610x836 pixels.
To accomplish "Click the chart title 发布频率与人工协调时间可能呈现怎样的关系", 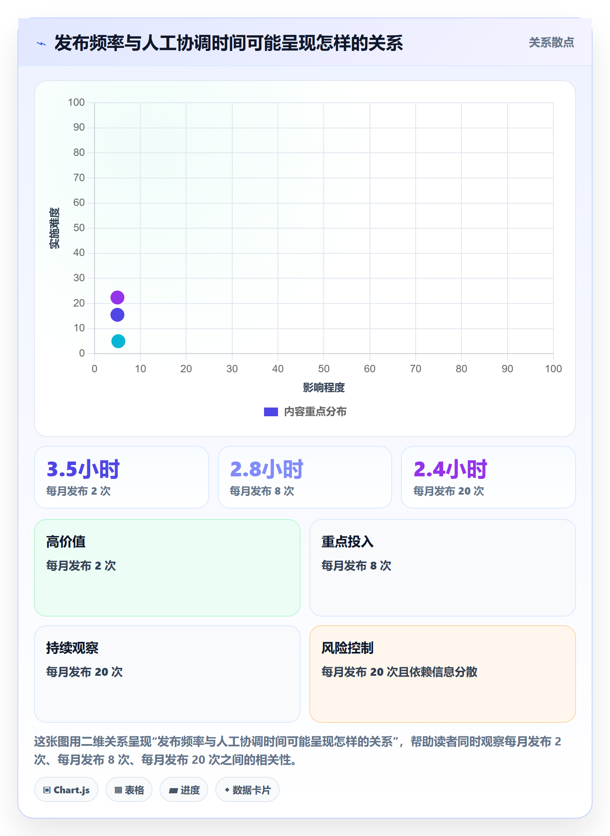I will [229, 43].
